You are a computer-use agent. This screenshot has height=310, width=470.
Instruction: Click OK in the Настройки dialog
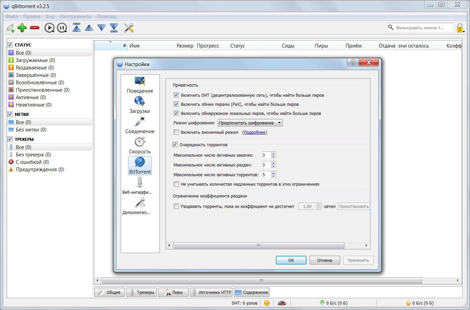(291, 260)
